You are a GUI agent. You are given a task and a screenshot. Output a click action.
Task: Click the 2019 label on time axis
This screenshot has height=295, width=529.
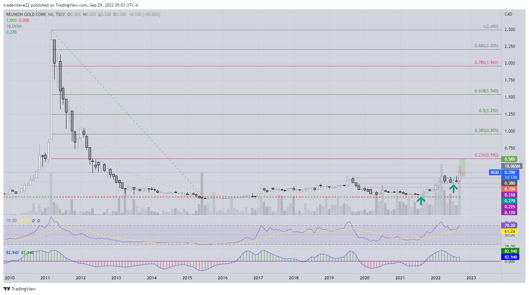329,278
